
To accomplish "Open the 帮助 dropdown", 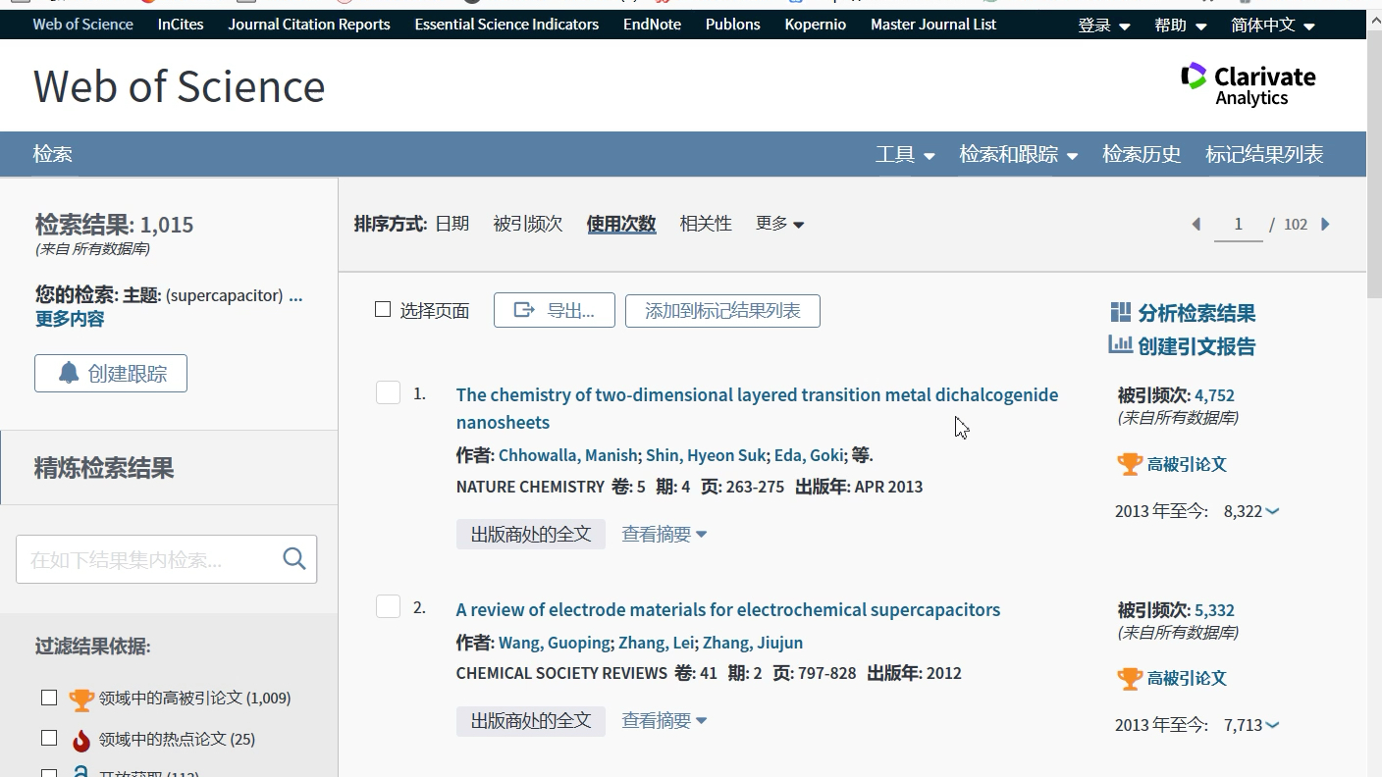I will point(1181,26).
